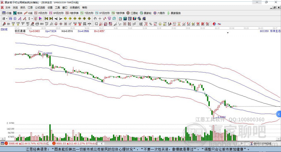Open the P四方形 tool
281x152 pixels.
[41, 13]
